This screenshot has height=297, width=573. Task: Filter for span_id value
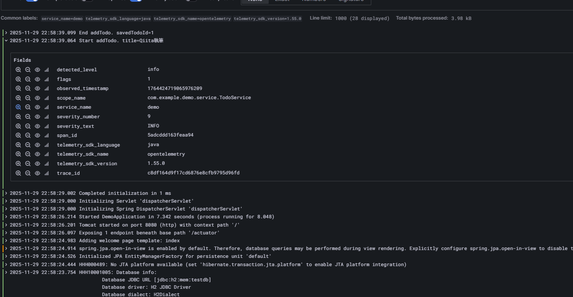[18, 135]
